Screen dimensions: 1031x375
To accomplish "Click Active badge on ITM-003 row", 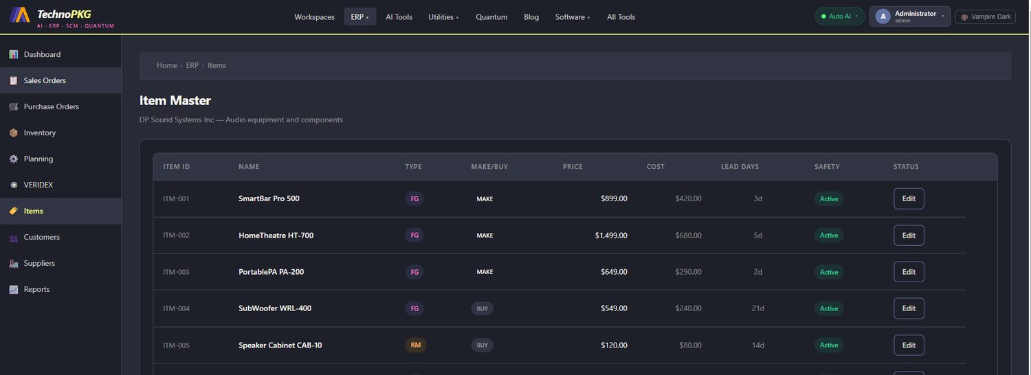I will click(829, 272).
